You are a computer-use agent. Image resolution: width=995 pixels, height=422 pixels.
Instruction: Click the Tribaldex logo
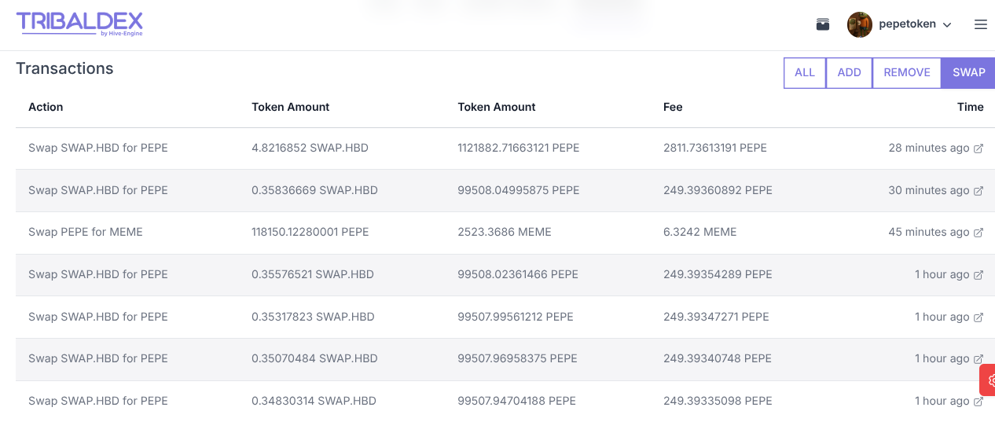79,24
